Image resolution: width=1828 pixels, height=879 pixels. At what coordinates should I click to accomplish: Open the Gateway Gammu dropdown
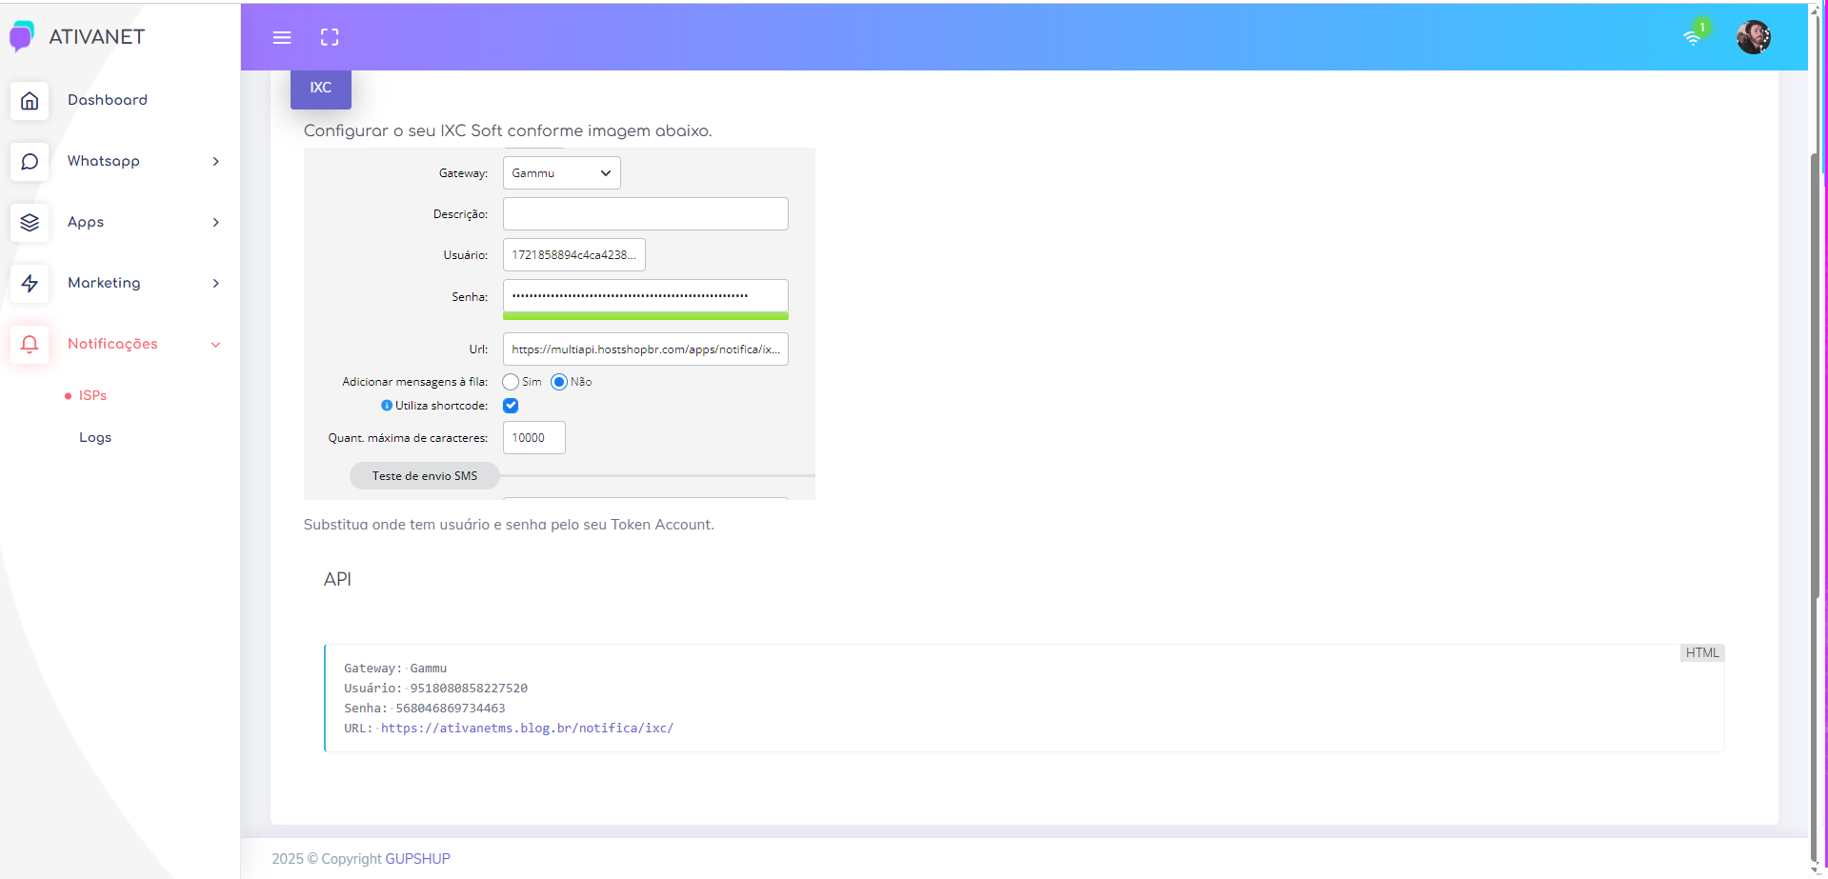pyautogui.click(x=562, y=173)
